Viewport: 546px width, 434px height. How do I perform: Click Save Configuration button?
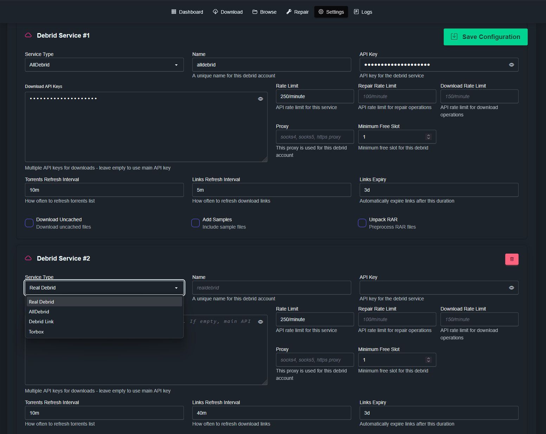click(485, 37)
